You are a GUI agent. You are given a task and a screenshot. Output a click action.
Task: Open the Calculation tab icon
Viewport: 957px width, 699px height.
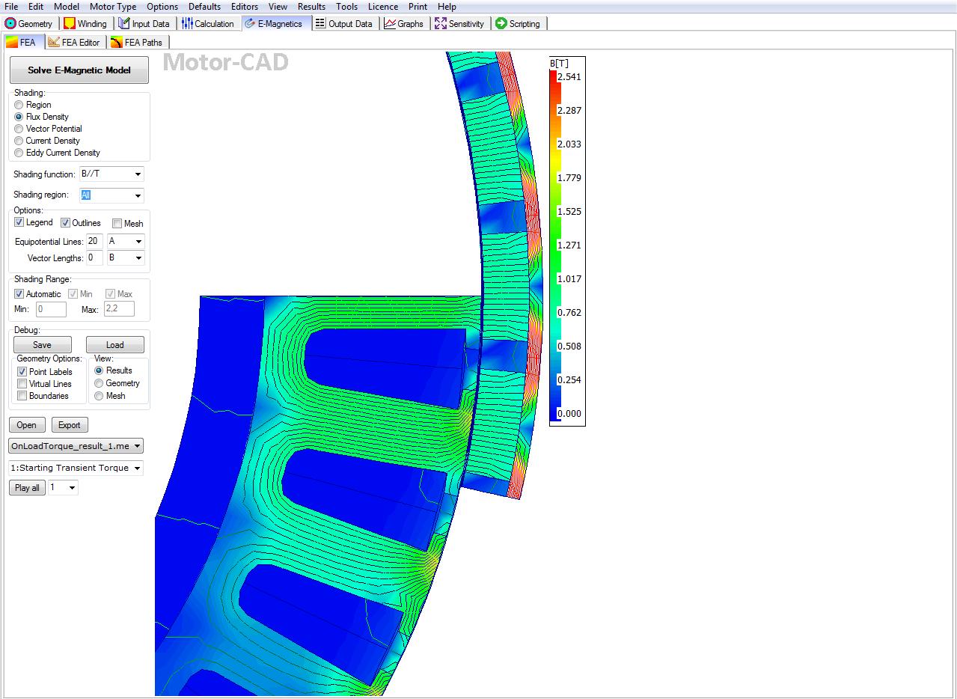pos(187,24)
